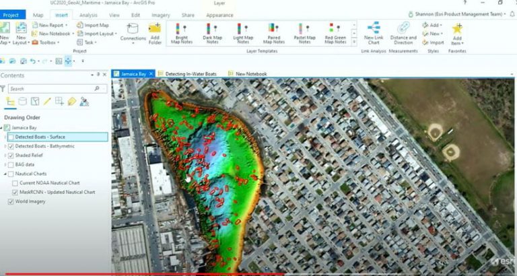Uncheck Detected Boats - Bathymetric layer
Viewport: 517px width, 276px height.
click(11, 146)
